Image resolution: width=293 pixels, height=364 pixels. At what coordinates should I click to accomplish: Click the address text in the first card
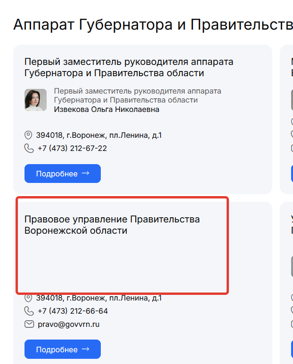[x=99, y=135]
